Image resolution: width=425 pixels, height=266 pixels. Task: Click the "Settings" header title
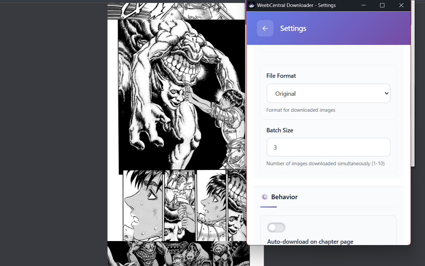tap(293, 28)
